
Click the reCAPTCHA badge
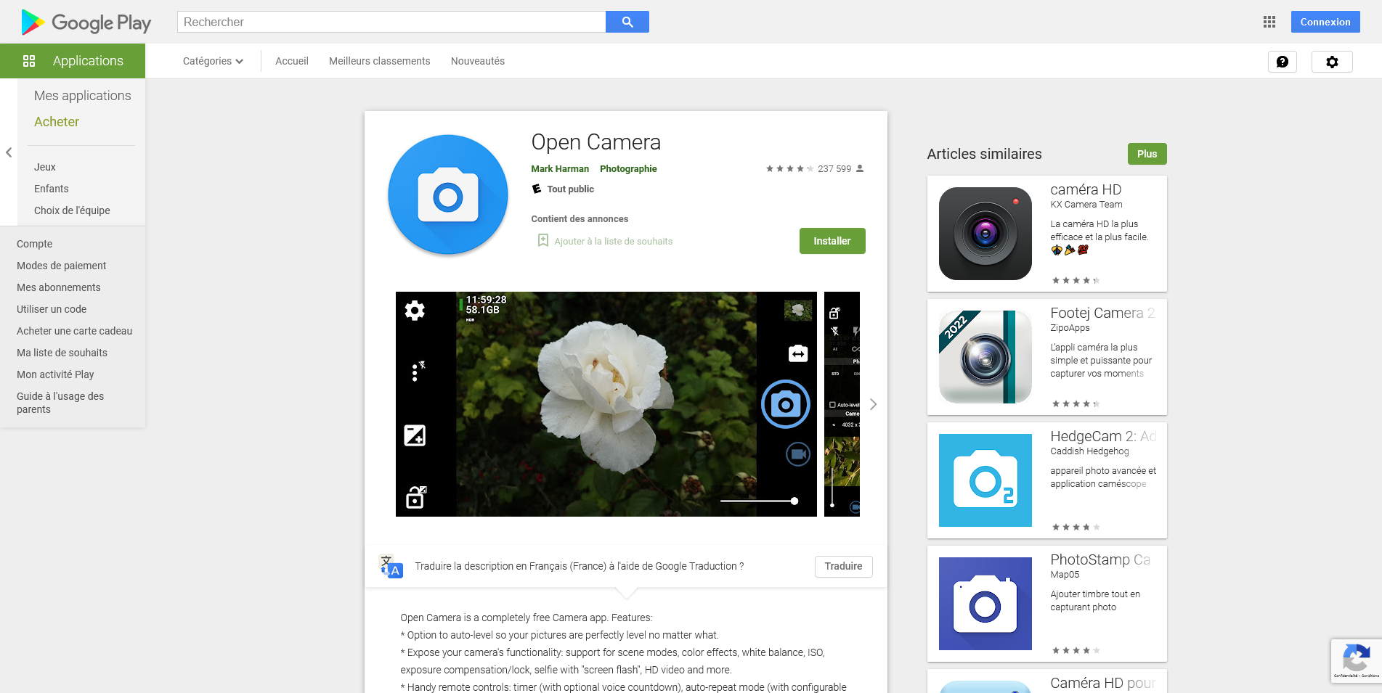pos(1356,660)
